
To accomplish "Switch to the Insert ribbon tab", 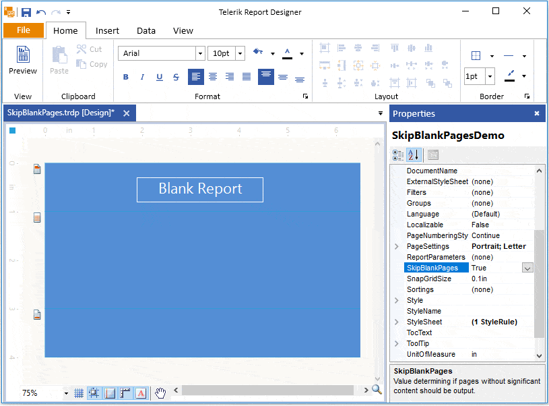I will tap(107, 31).
